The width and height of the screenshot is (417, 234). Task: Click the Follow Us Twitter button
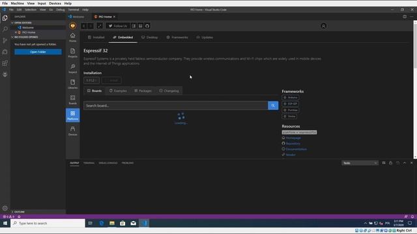[118, 26]
